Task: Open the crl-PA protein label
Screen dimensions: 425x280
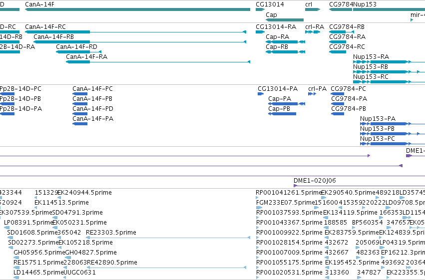Action: point(318,89)
